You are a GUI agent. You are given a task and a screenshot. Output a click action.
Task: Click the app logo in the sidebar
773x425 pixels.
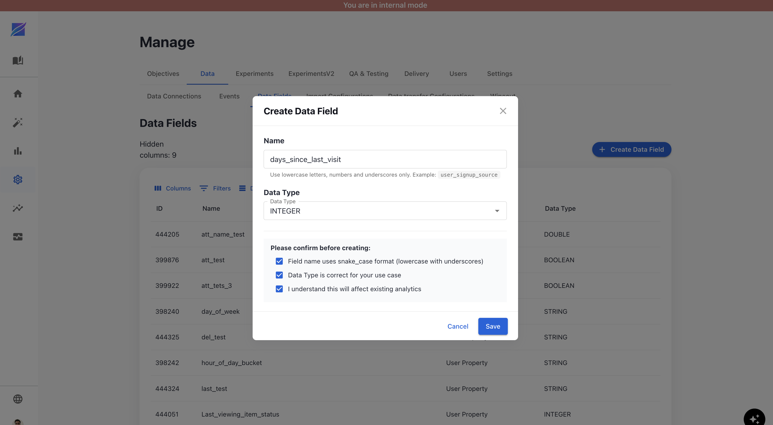click(18, 29)
